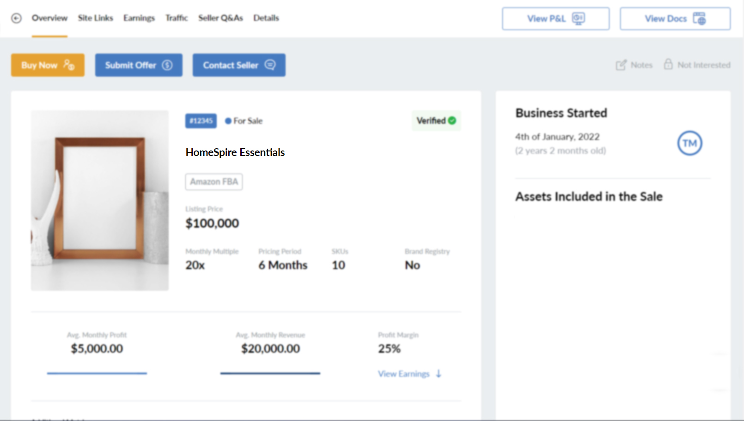Viewport: 744px width, 421px height.
Task: Switch to the Site Links tab
Action: coord(95,18)
